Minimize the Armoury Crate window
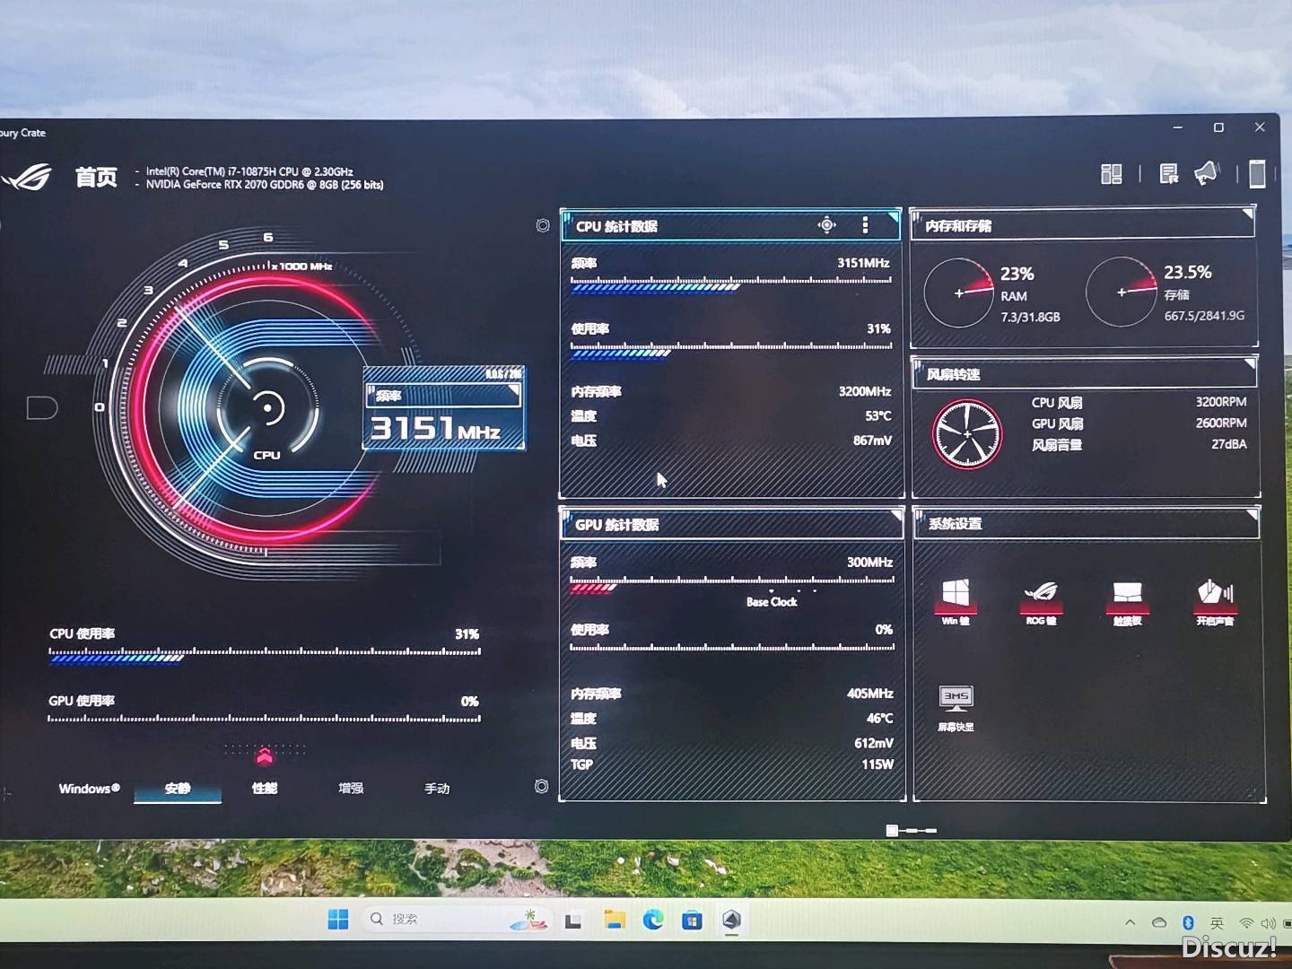Image resolution: width=1292 pixels, height=969 pixels. 1178,127
